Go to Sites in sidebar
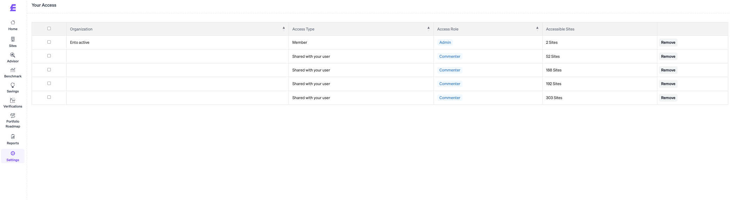This screenshot has height=200, width=730. [x=13, y=39]
